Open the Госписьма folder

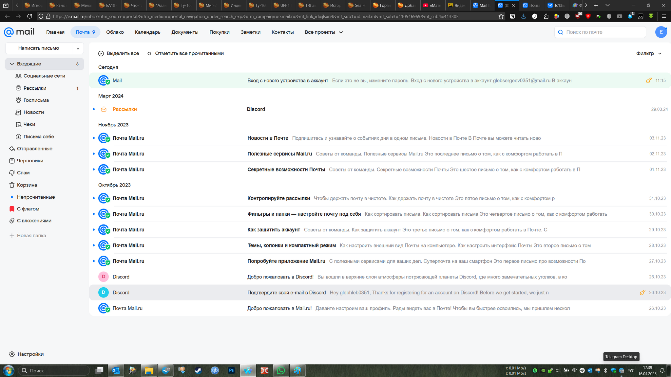pos(36,100)
